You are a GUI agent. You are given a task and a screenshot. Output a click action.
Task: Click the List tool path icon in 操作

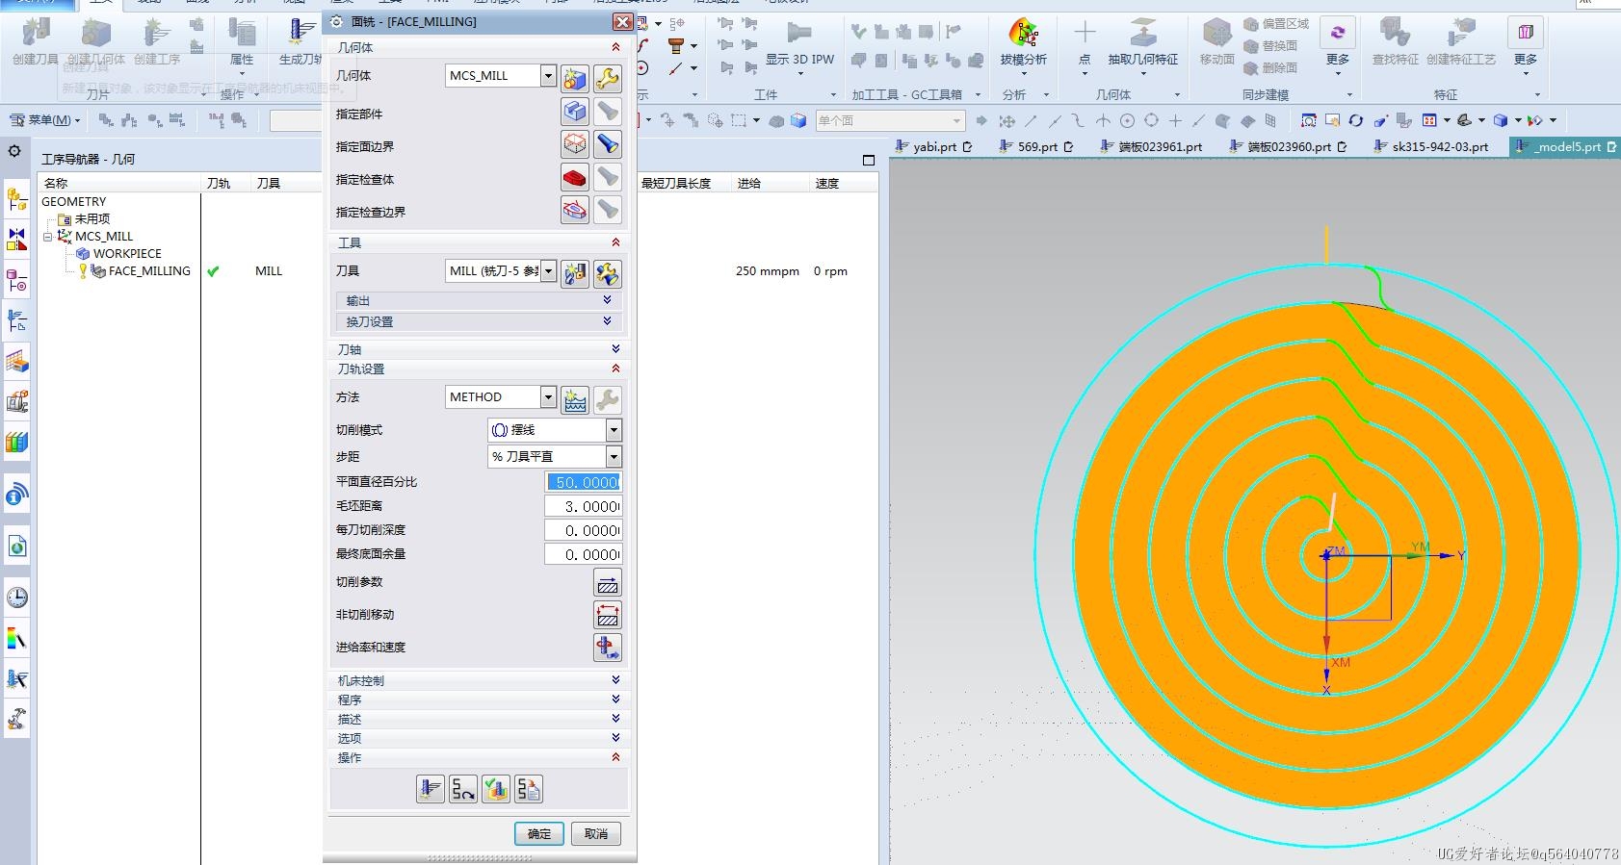click(529, 789)
